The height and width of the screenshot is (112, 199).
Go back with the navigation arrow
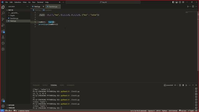tap(60, 2)
